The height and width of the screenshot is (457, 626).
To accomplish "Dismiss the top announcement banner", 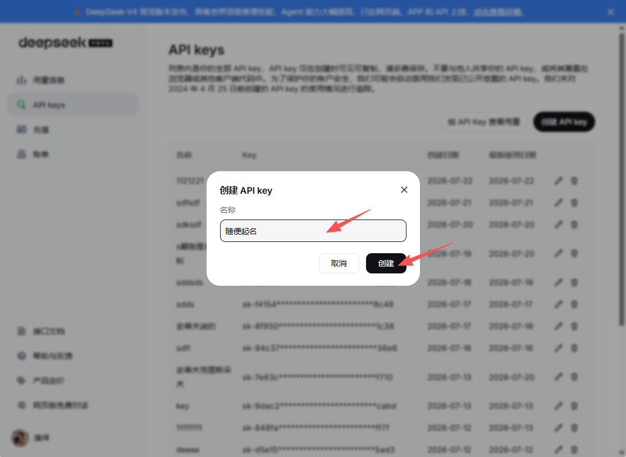I will coord(610,12).
